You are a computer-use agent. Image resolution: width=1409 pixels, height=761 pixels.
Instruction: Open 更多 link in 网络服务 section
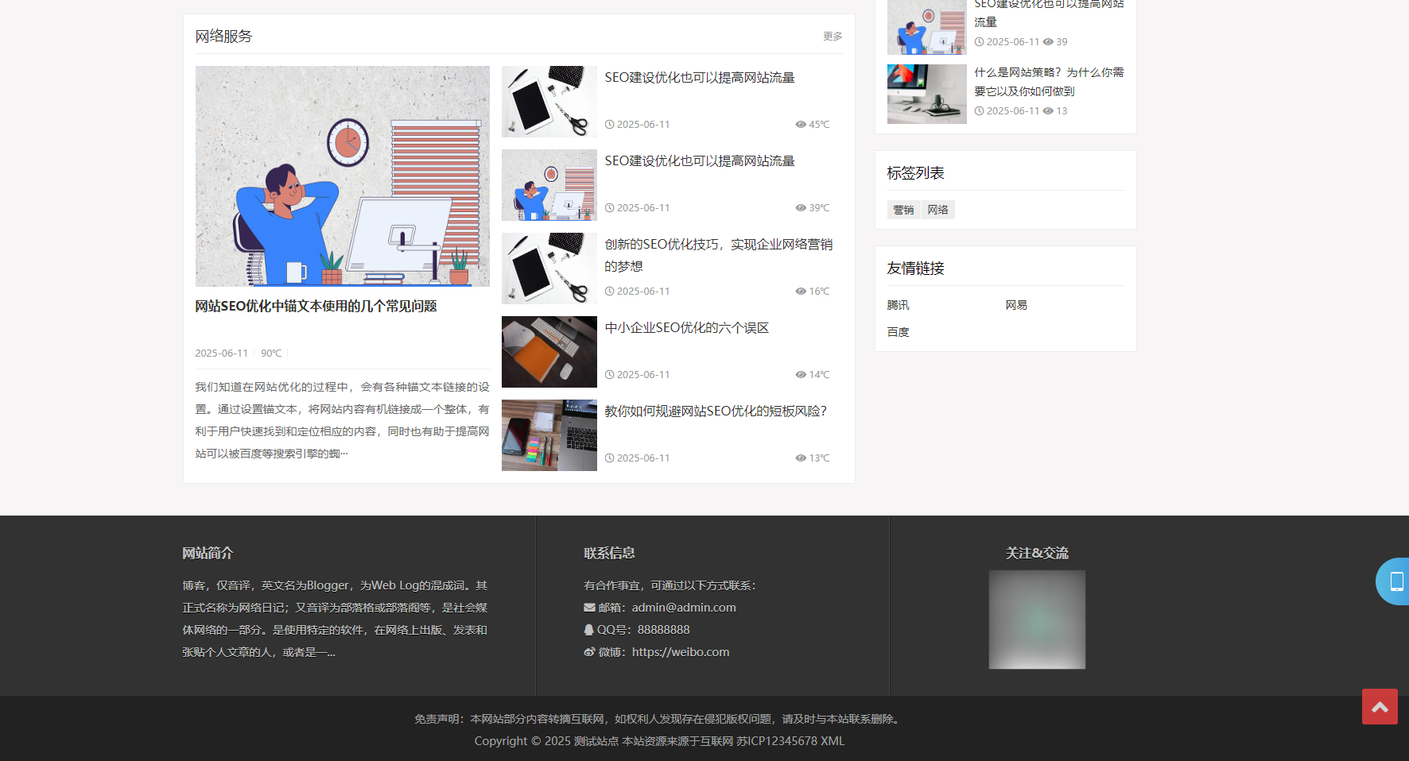coord(832,37)
